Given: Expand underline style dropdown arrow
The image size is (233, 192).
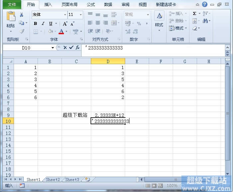Looking at the screenshot, I should (56, 24).
